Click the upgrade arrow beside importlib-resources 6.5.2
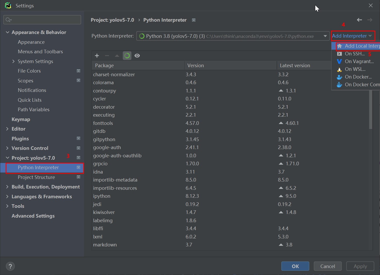 [x=281, y=188]
